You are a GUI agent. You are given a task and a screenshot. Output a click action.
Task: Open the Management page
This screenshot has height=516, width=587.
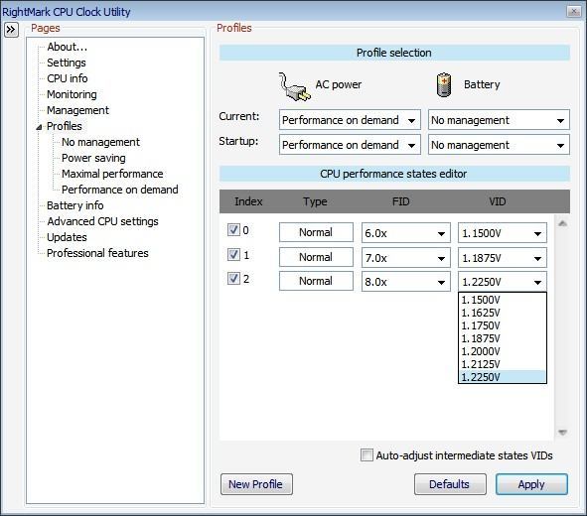[77, 110]
